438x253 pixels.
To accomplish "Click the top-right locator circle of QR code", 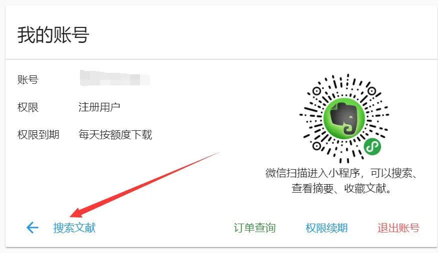I will coord(372,91).
